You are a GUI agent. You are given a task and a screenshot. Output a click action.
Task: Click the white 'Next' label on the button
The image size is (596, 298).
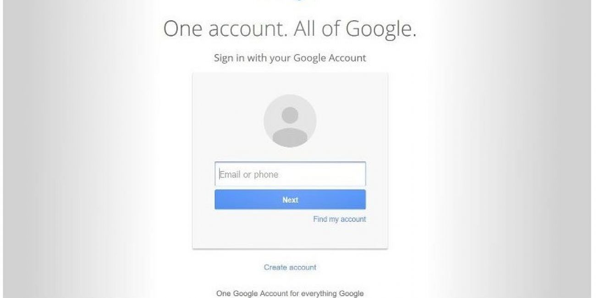(x=290, y=200)
